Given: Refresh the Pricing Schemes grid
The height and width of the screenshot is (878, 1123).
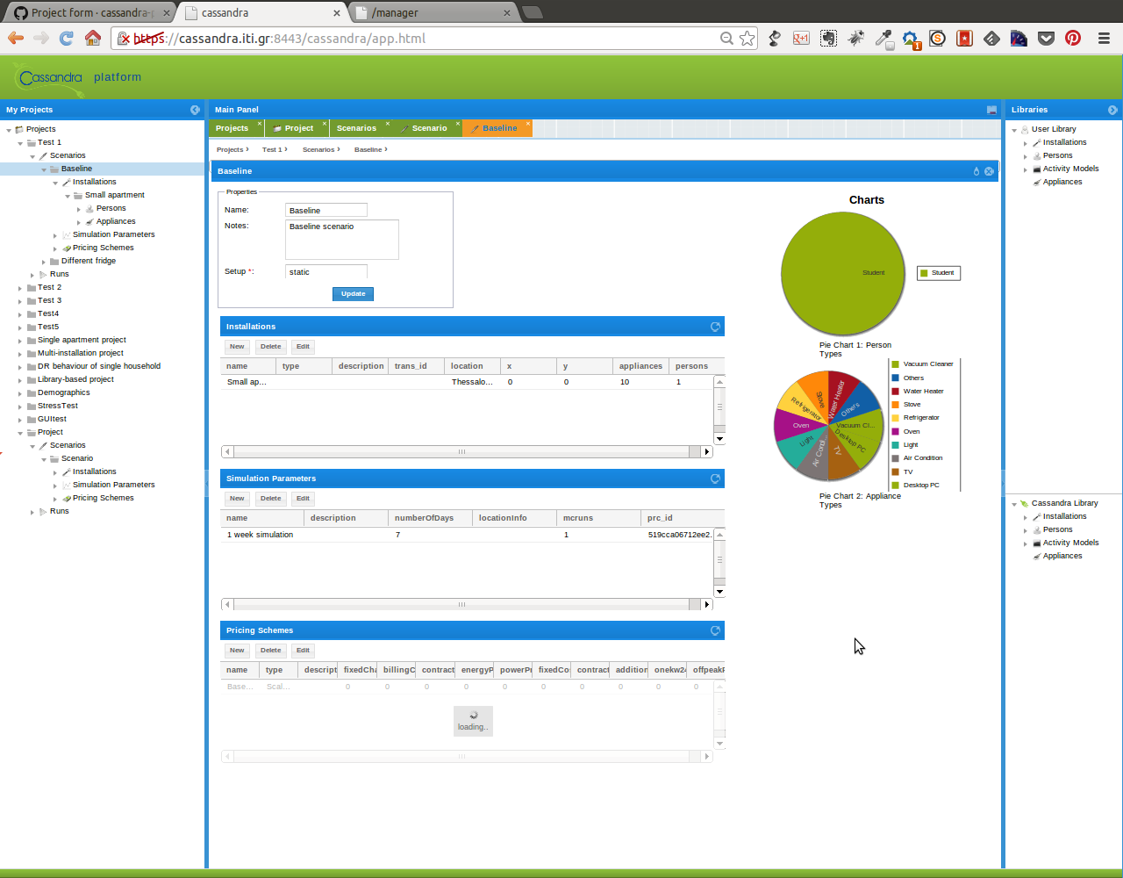Looking at the screenshot, I should [715, 630].
